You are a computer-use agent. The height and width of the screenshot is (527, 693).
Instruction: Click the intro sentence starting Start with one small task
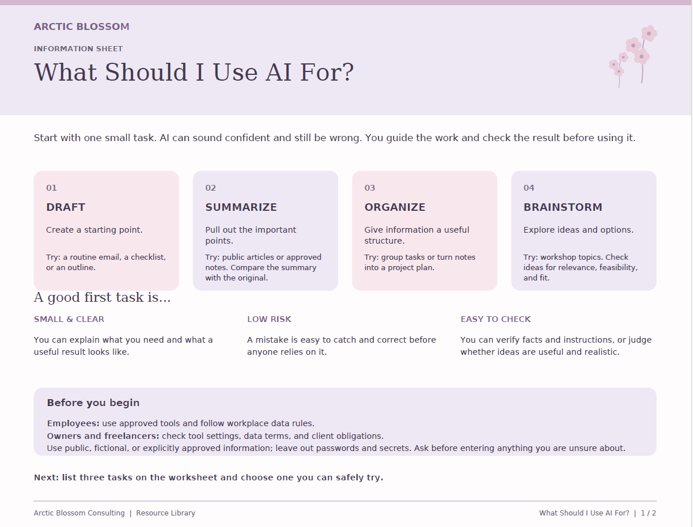(335, 138)
